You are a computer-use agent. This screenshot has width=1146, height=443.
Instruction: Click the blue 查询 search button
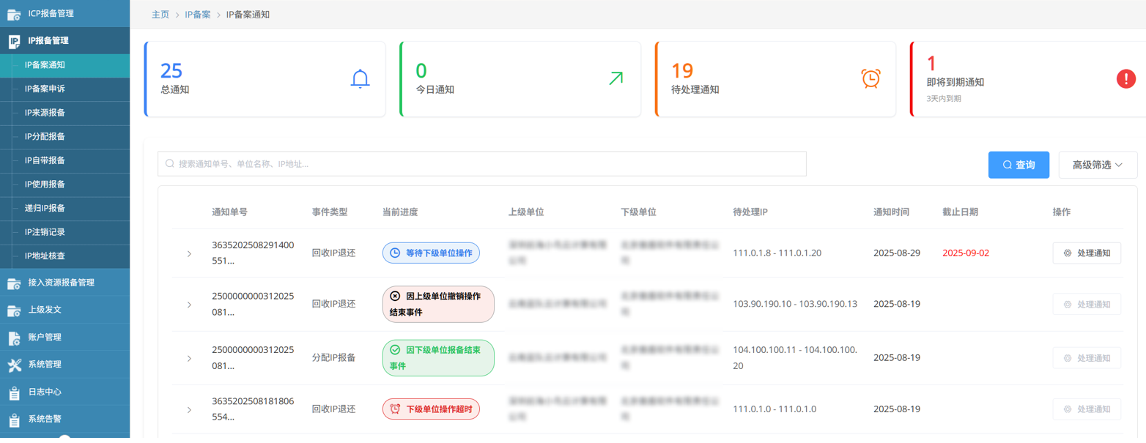coord(1018,165)
